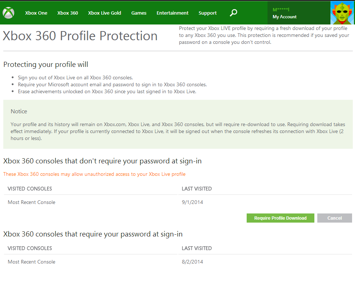
Task: Click the 'Protecting your profile will' heading
Action: pos(46,64)
